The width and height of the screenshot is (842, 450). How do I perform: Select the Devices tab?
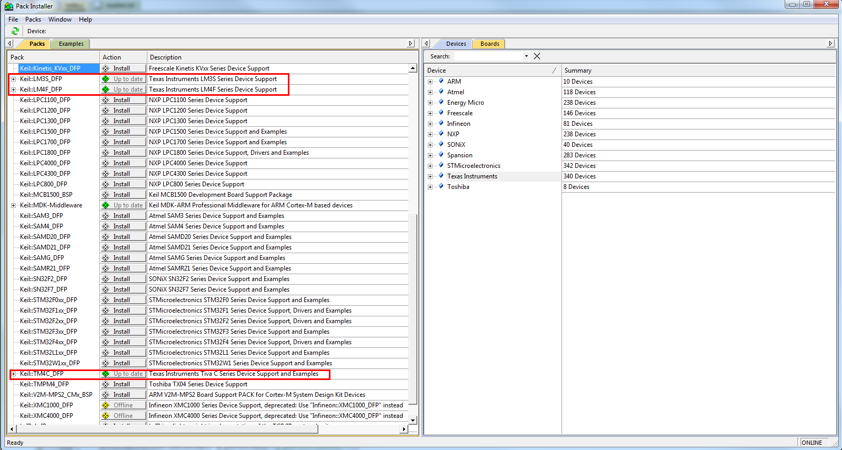coord(456,44)
